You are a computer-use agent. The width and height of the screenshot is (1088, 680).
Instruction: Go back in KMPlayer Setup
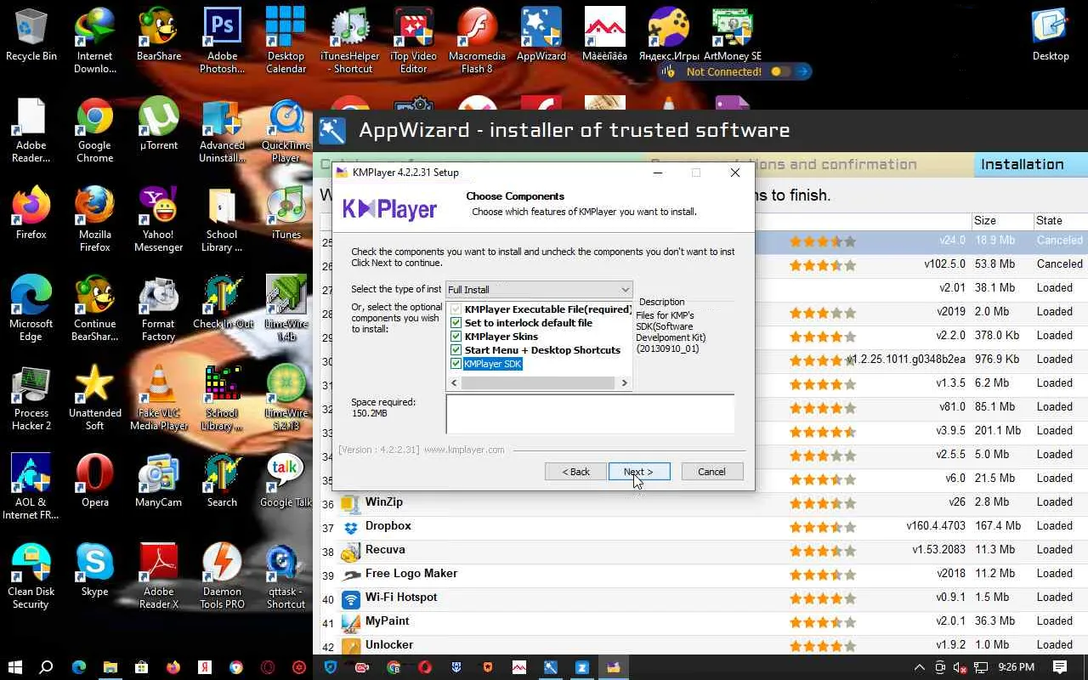tap(575, 472)
